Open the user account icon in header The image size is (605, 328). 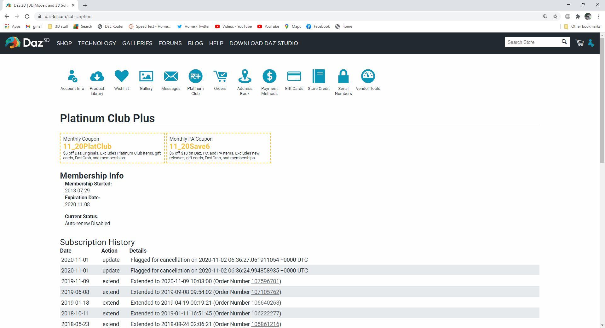(x=591, y=43)
